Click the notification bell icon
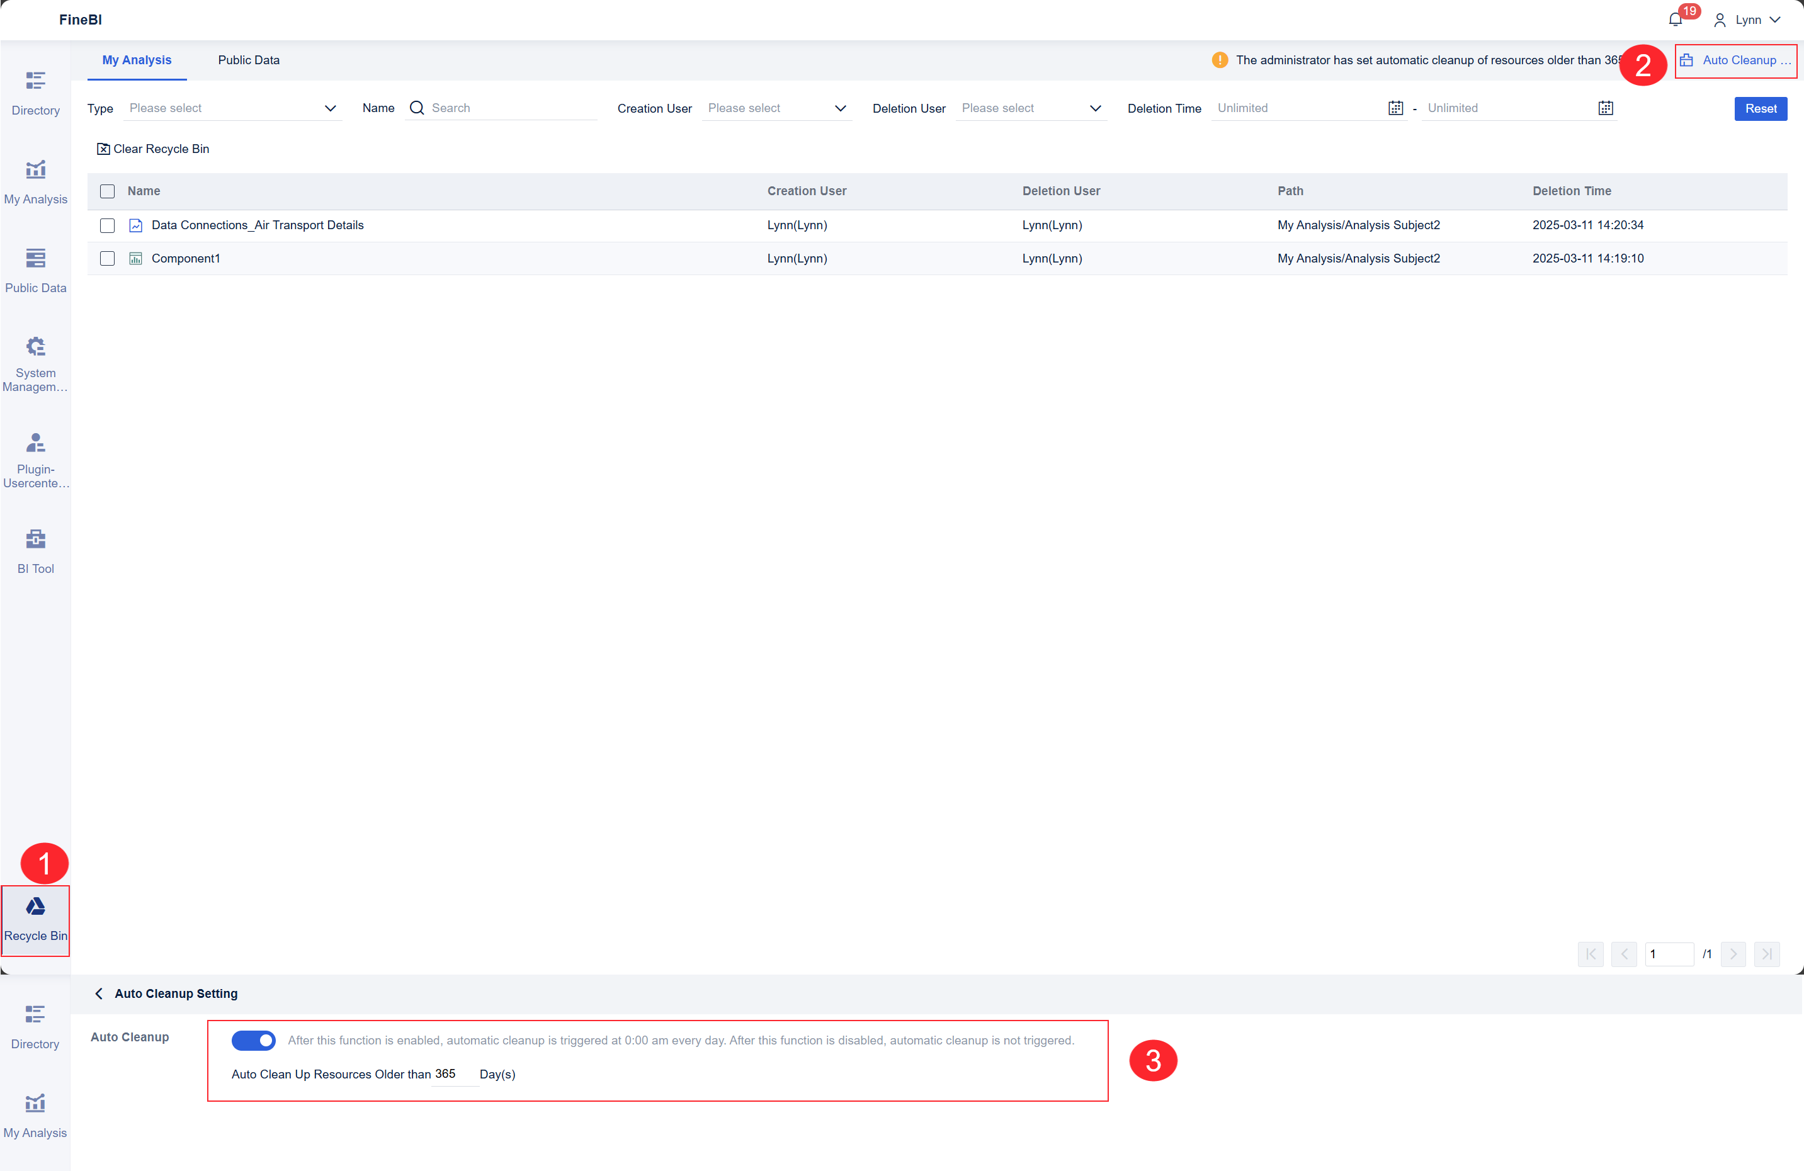The height and width of the screenshot is (1171, 1804). (x=1675, y=20)
